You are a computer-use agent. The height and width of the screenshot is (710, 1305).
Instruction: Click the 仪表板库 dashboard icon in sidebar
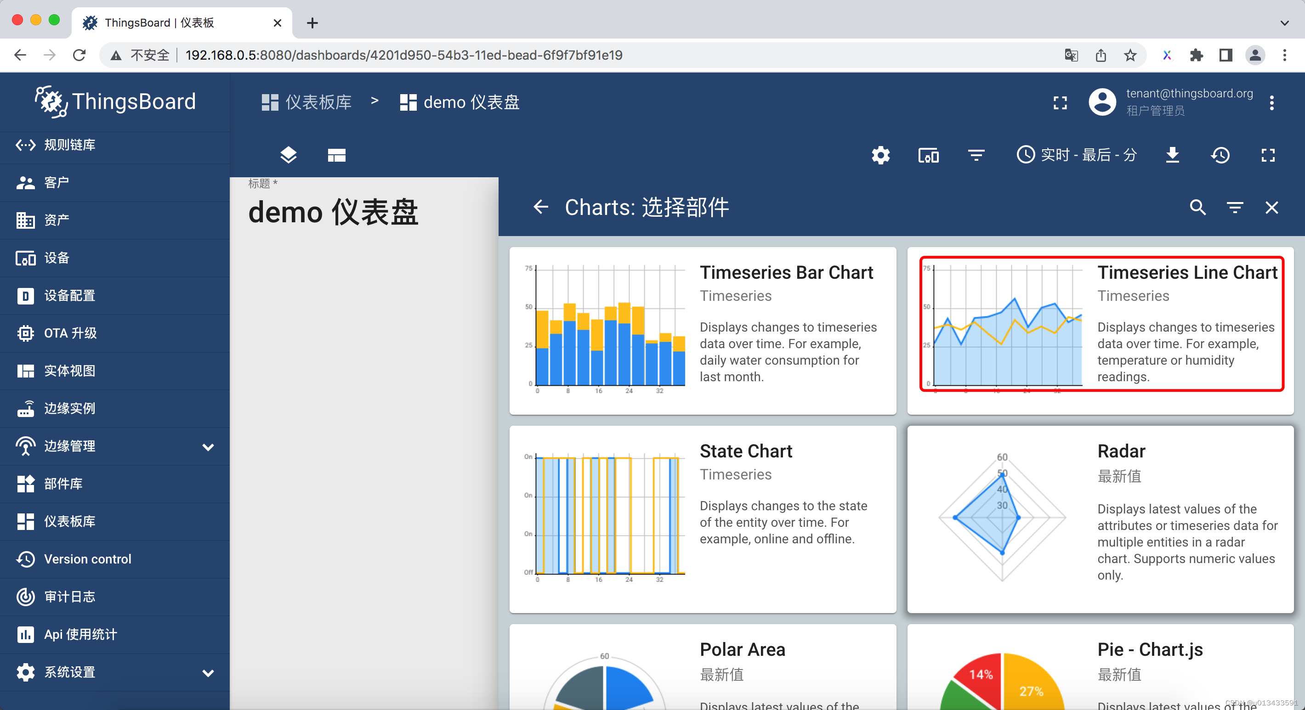coord(25,521)
